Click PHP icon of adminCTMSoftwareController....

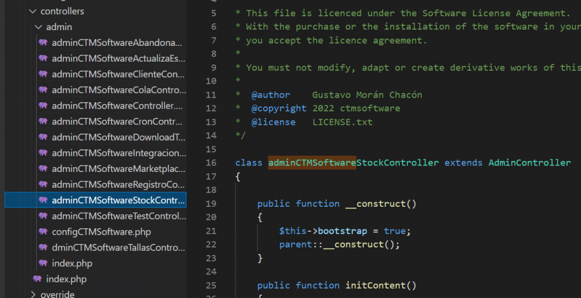coord(43,105)
